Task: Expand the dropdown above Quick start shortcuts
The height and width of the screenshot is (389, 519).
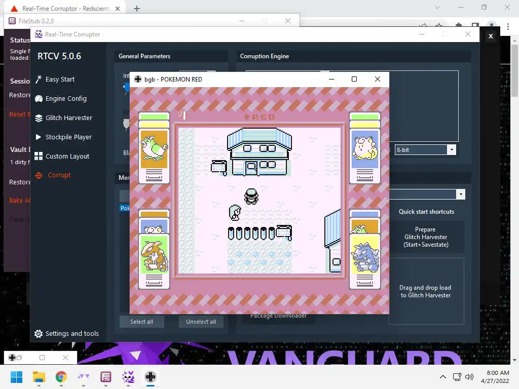Action: (x=461, y=194)
